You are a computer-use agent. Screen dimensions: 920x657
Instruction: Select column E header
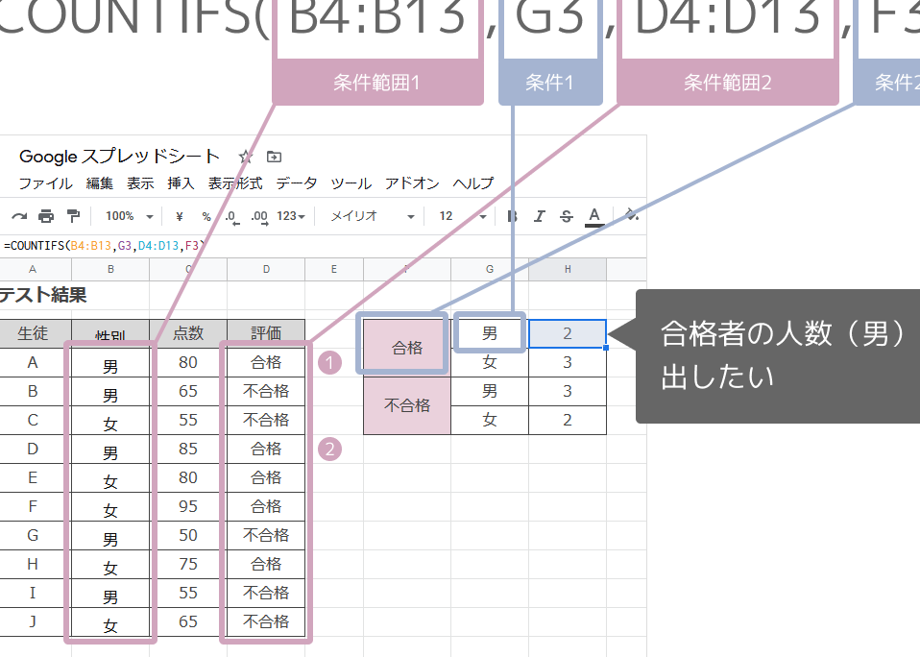pyautogui.click(x=334, y=269)
